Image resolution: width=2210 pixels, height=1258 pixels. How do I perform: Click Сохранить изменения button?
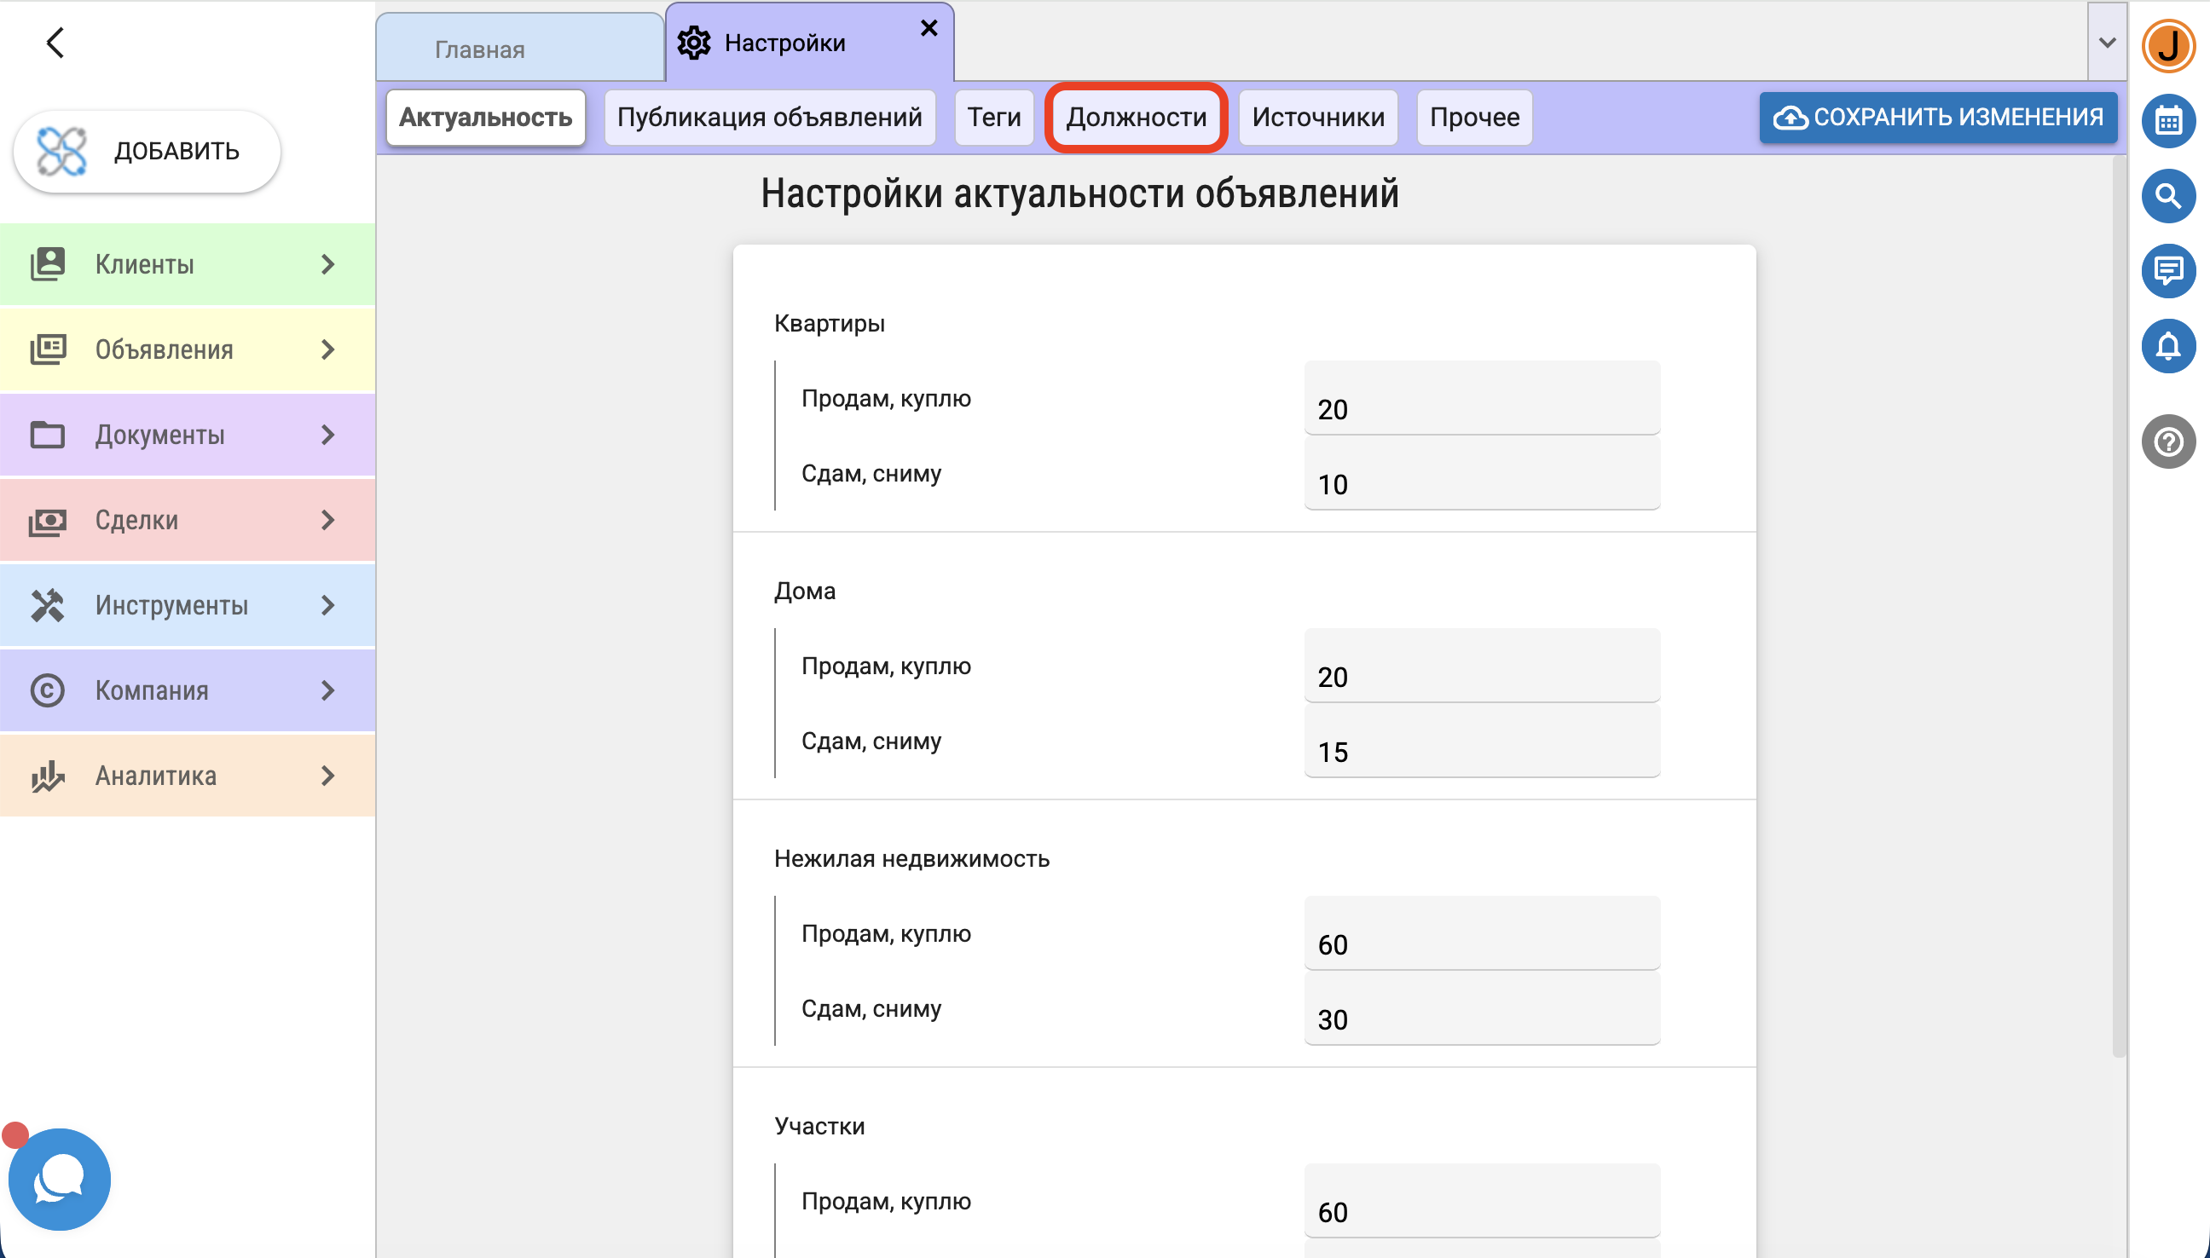click(x=1938, y=118)
